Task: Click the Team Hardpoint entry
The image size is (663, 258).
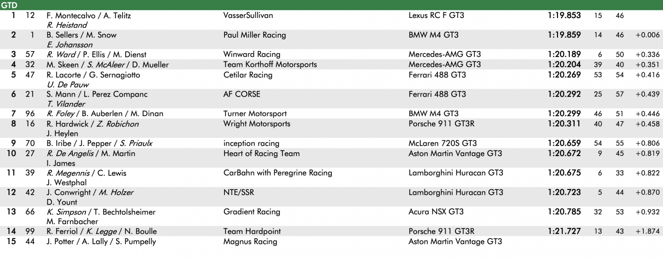Action: pyautogui.click(x=252, y=231)
